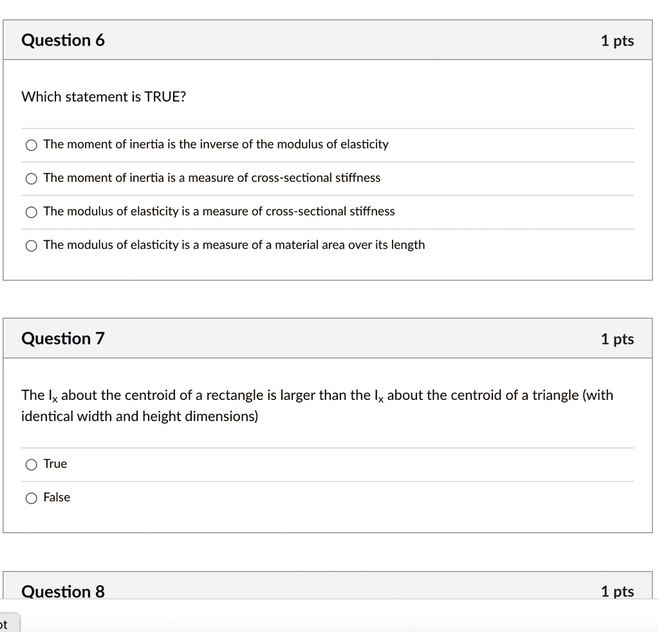The height and width of the screenshot is (632, 659).
Task: Choose True for Question 7
Action: 30,464
